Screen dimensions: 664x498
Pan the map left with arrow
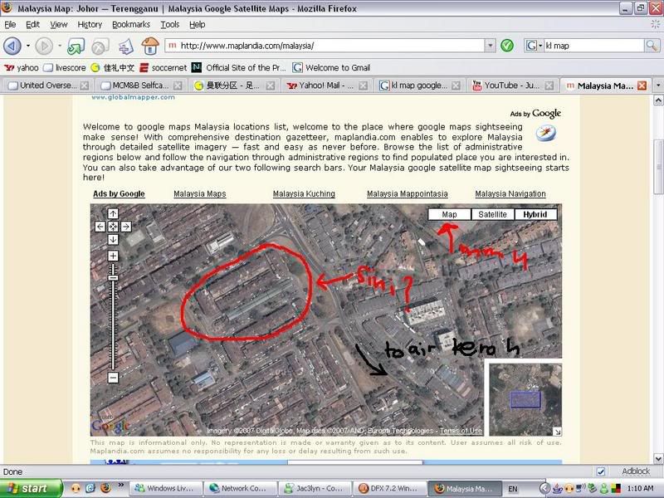tap(100, 227)
